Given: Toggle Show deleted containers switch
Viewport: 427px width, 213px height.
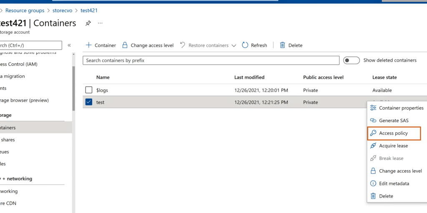Looking at the screenshot, I should [351, 60].
